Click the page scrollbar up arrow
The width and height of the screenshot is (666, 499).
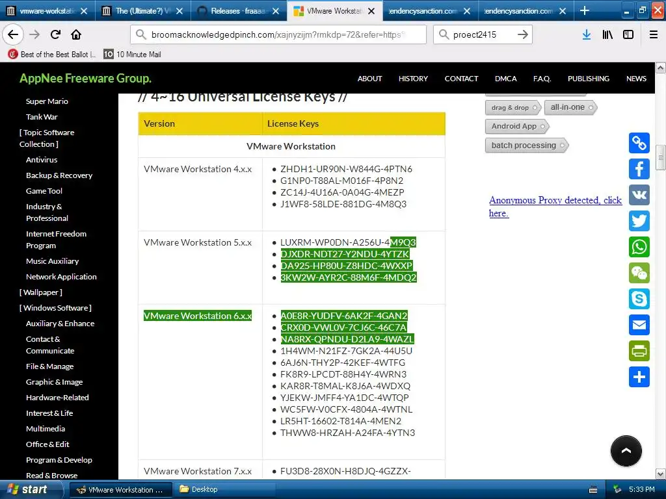point(661,68)
